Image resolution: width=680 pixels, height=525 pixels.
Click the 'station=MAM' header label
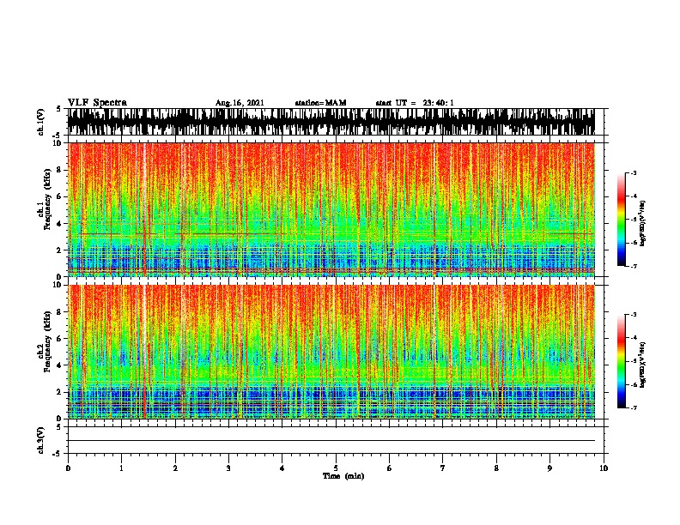[x=320, y=103]
